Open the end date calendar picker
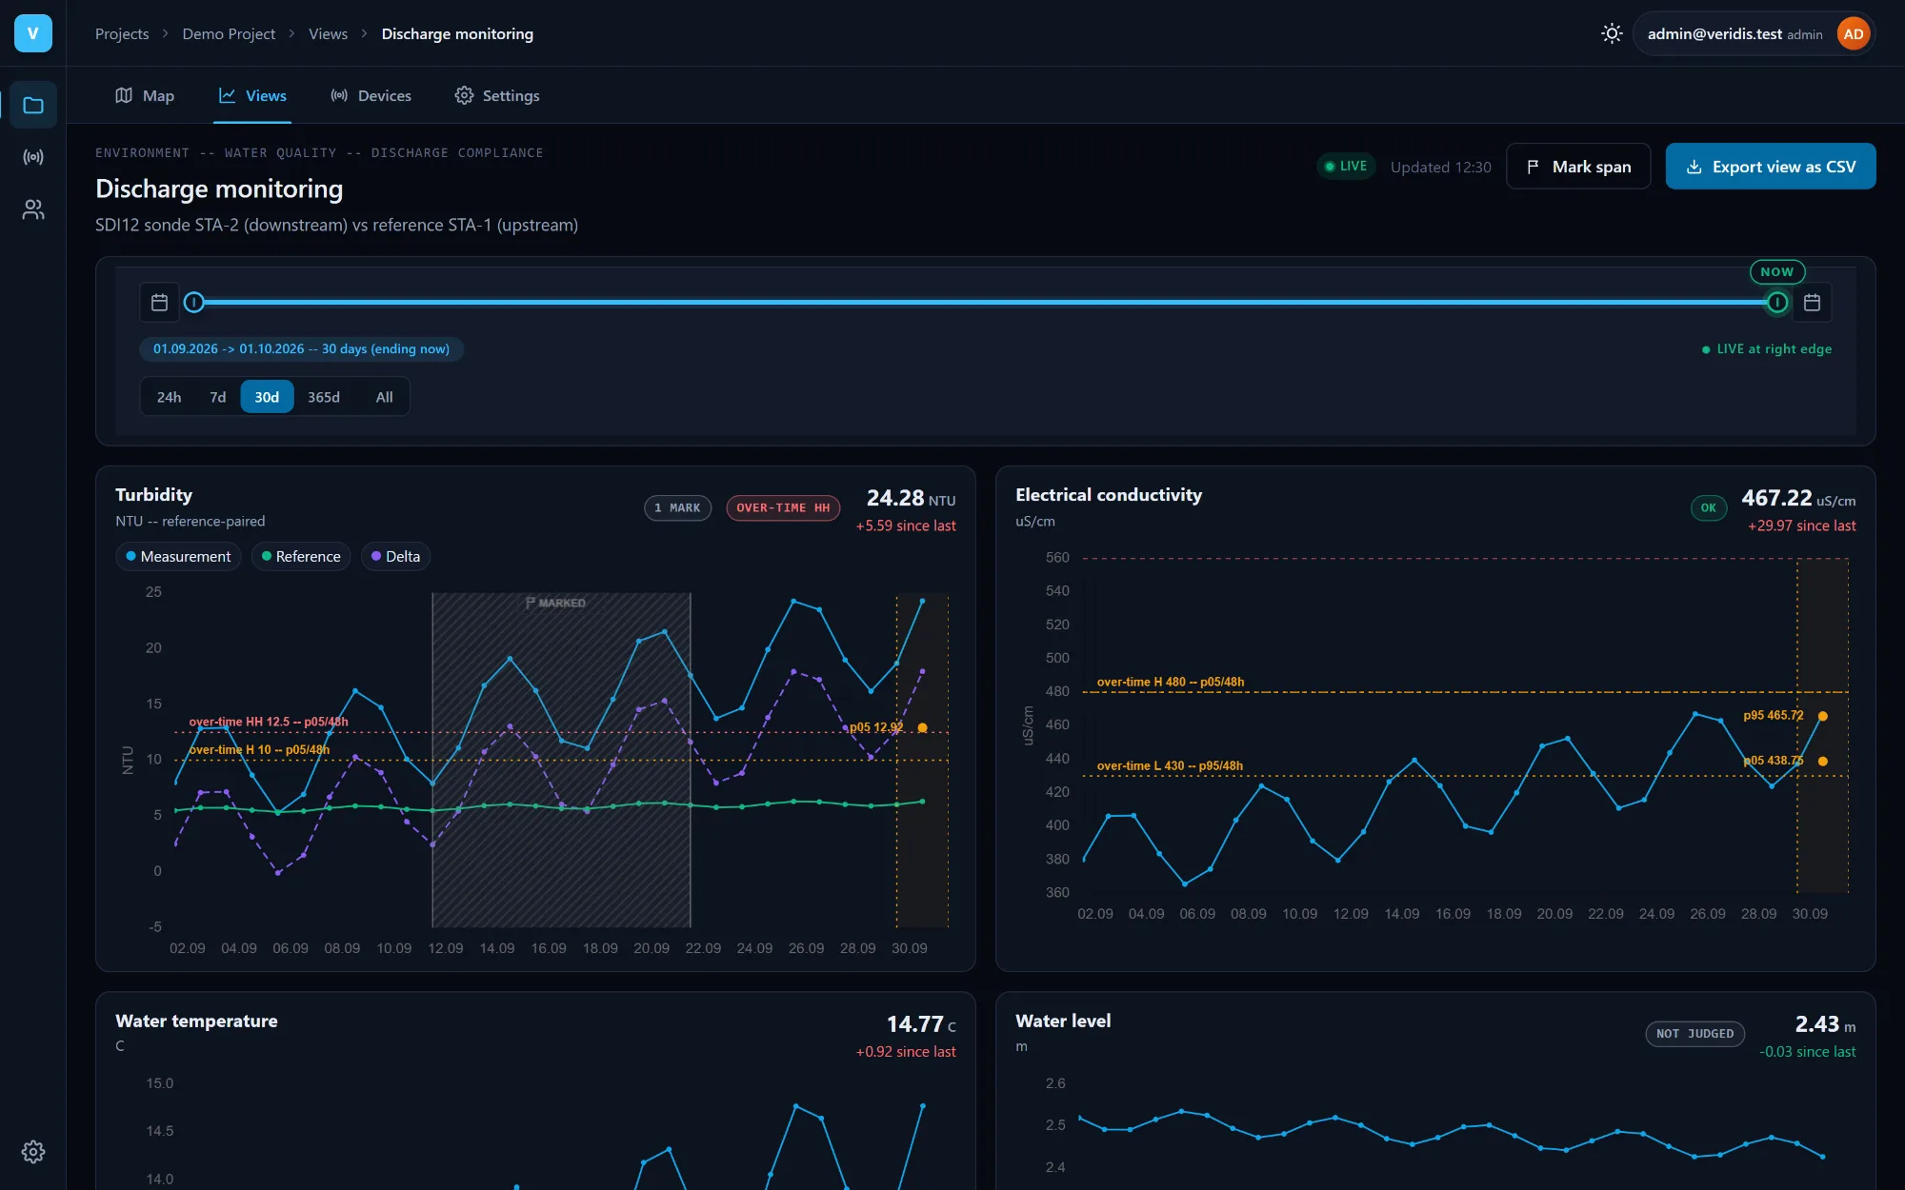Image resolution: width=1905 pixels, height=1190 pixels. coord(1812,303)
